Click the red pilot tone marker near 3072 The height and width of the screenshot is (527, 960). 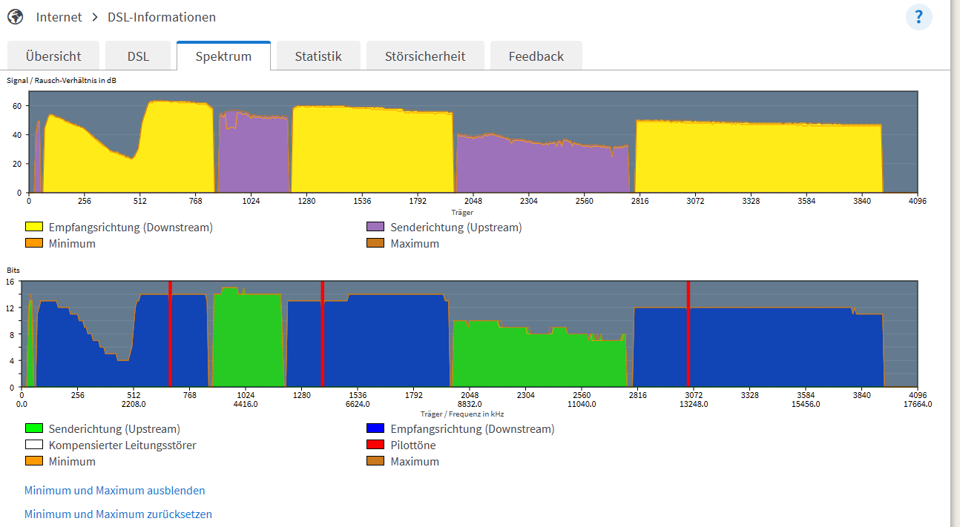[x=688, y=334]
